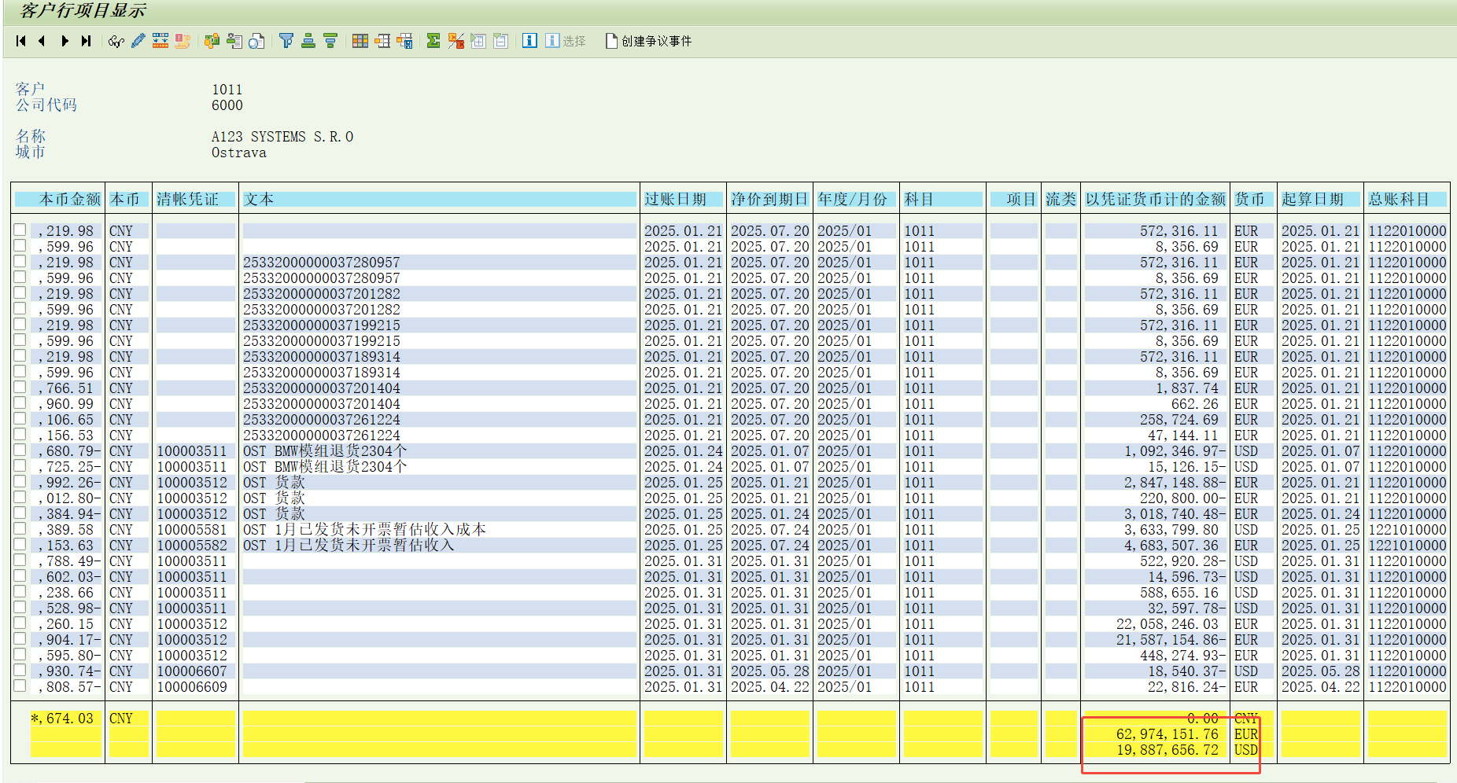
Task: Tick the checkbox for the 156.53 row
Action: click(20, 434)
